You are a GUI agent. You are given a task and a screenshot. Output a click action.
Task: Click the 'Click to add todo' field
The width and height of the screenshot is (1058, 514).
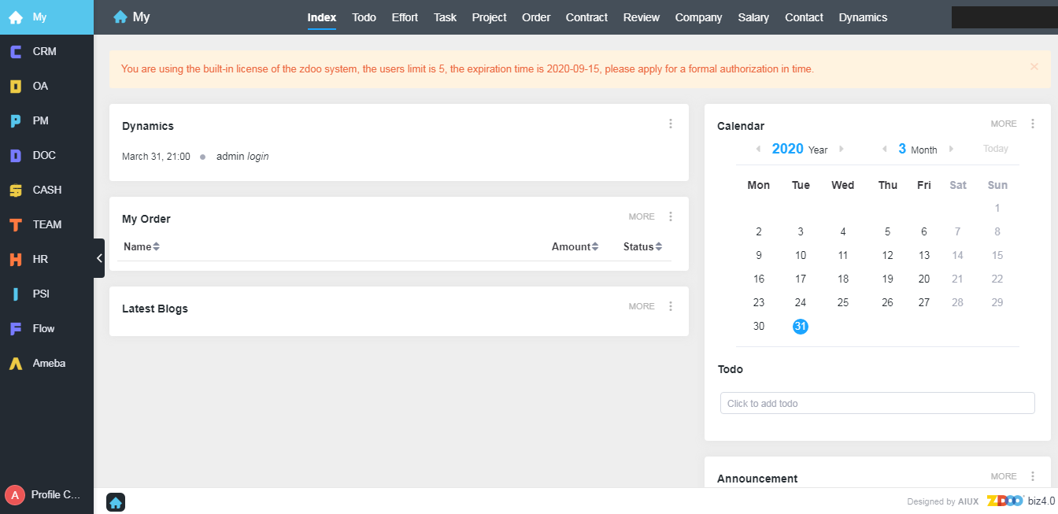877,403
